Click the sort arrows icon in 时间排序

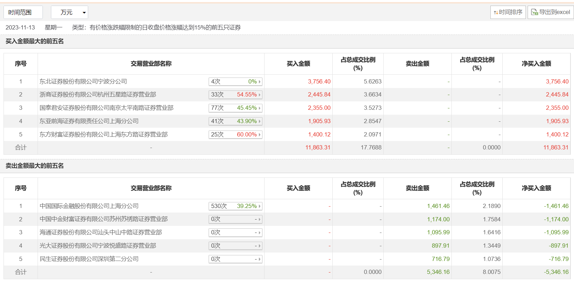click(496, 13)
